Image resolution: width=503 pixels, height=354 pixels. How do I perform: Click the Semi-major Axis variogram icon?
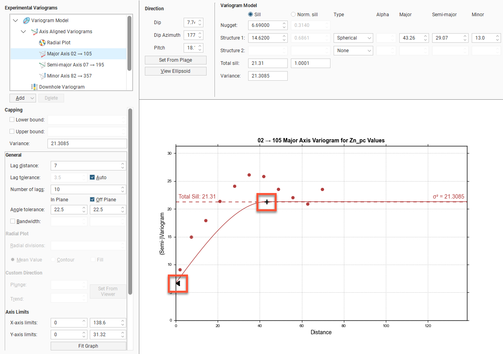point(42,65)
